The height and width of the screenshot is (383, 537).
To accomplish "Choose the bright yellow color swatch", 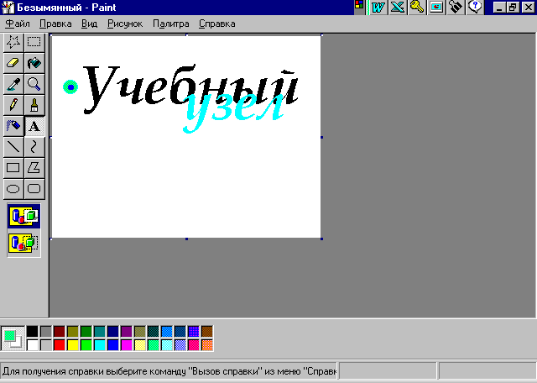I will tap(73, 345).
